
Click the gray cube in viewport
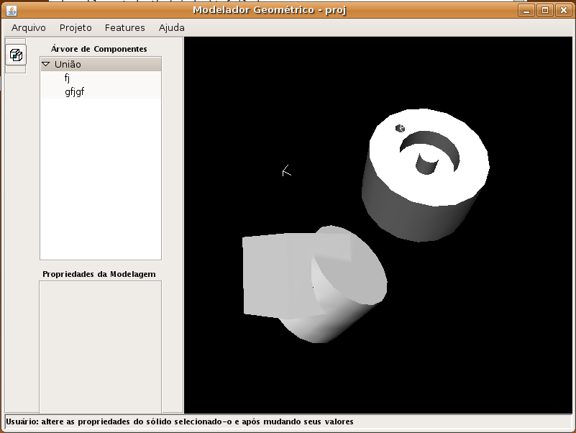[265, 277]
